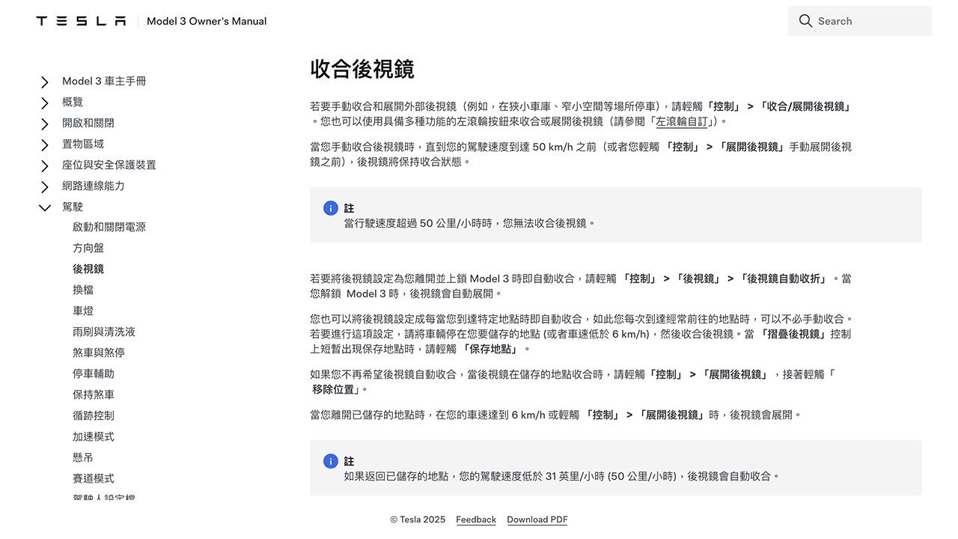Click the second note info icon
This screenshot has width=958, height=539.
pos(330,461)
